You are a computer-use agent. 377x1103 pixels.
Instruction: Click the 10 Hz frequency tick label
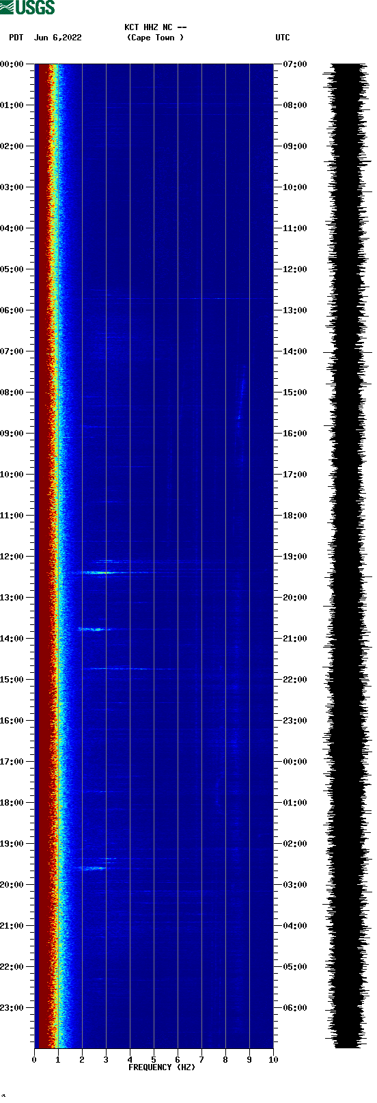273,1060
